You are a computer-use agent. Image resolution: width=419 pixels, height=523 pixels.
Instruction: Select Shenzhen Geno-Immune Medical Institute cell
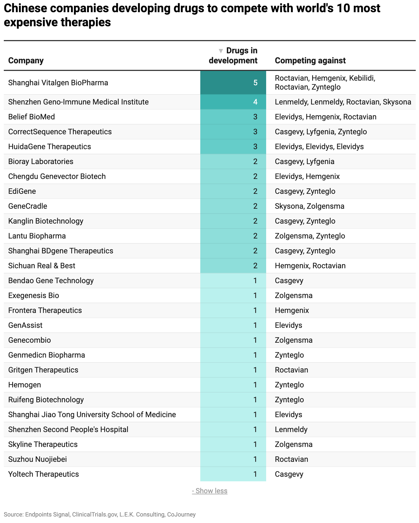pyautogui.click(x=79, y=102)
